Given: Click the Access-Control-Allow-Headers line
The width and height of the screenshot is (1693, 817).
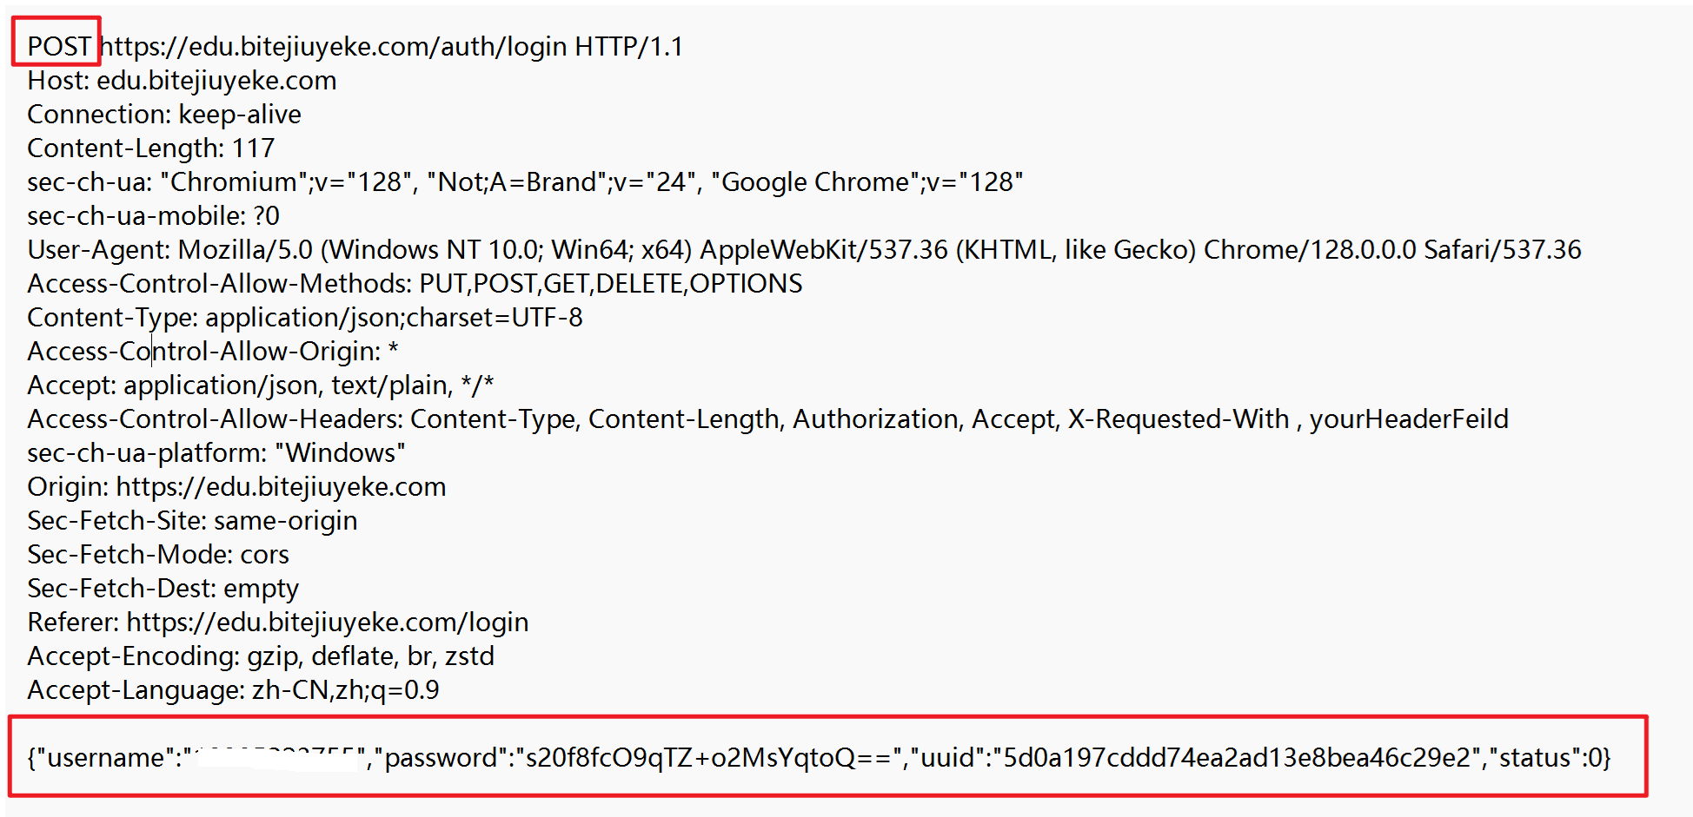Looking at the screenshot, I should [767, 419].
